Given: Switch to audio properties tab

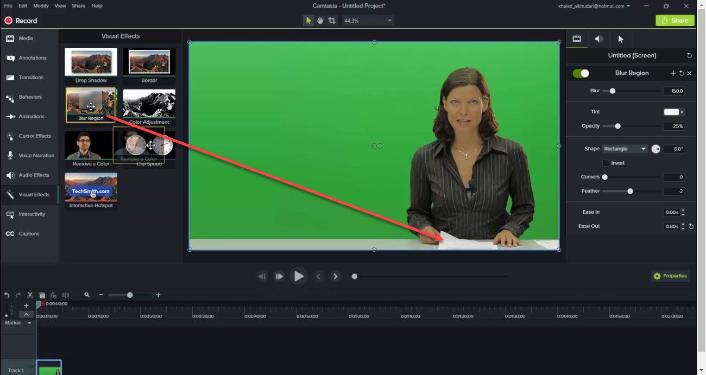Looking at the screenshot, I should [x=599, y=39].
